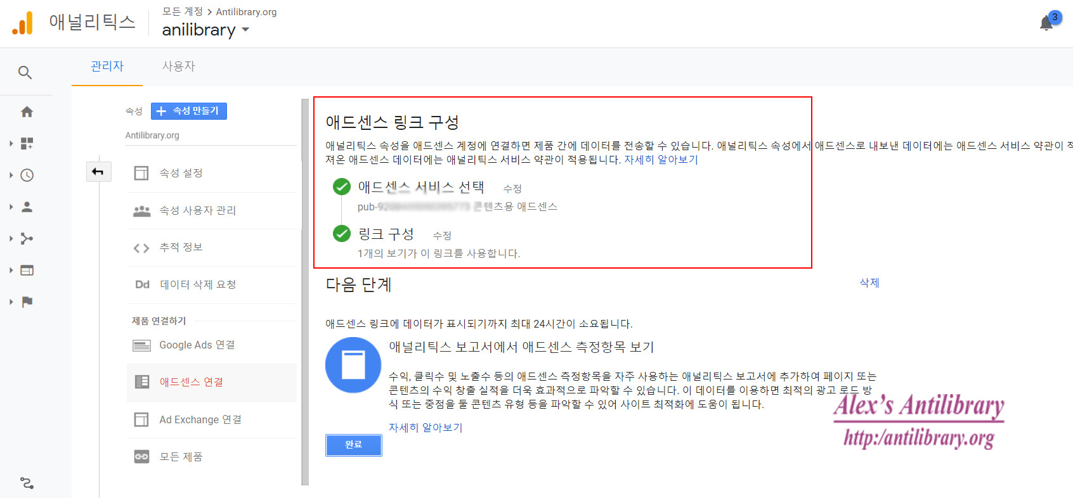The width and height of the screenshot is (1073, 498).
Task: Open the Conversions flag icon
Action: click(27, 302)
